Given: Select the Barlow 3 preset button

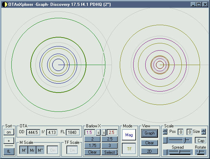Looking at the screenshot, I should tap(109, 146).
